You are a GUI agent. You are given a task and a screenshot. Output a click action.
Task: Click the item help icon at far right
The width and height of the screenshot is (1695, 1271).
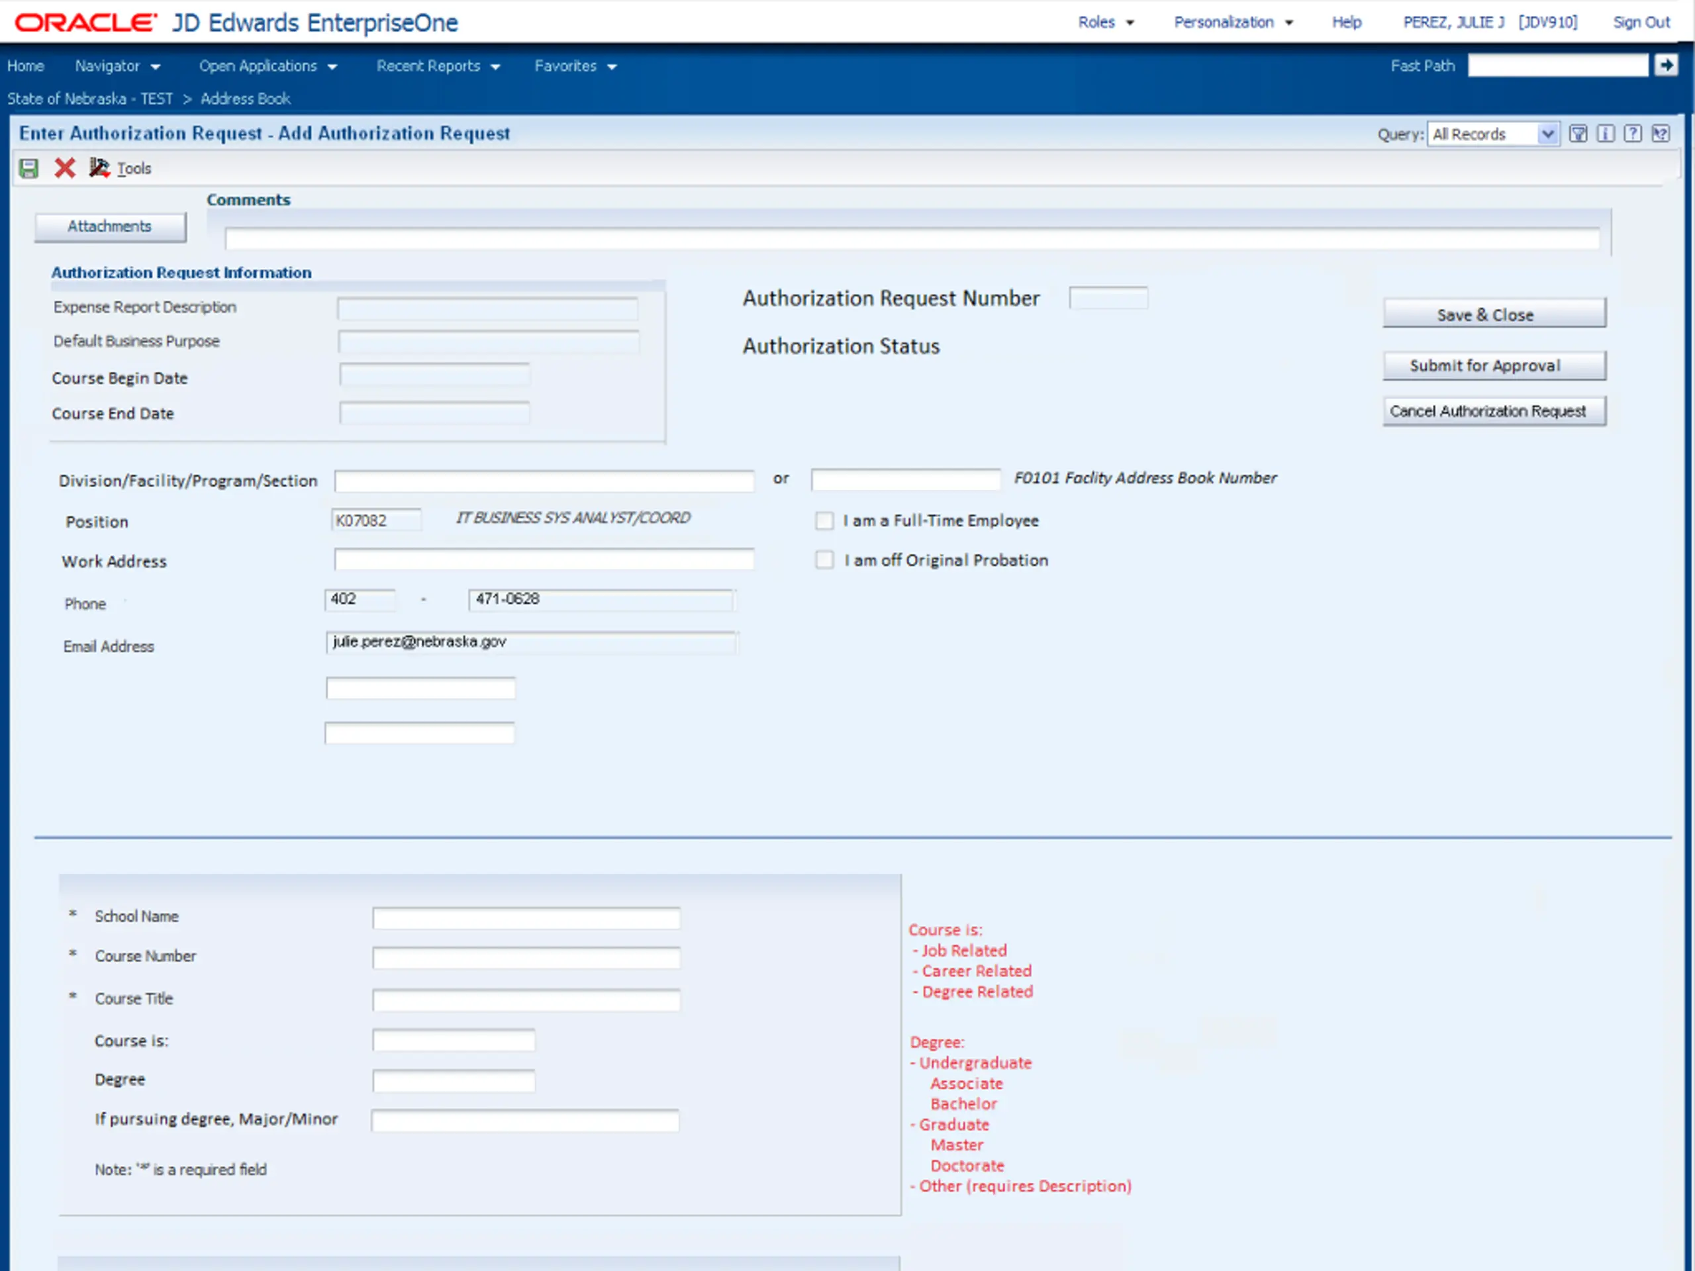pos(1661,134)
